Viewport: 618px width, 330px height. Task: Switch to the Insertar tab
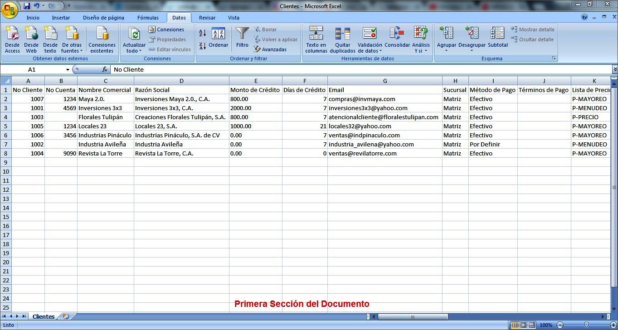pos(61,18)
